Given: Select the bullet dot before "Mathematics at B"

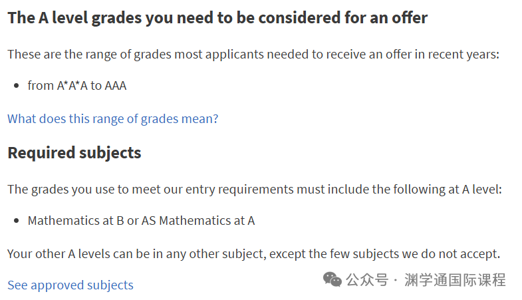Looking at the screenshot, I should (x=16, y=221).
